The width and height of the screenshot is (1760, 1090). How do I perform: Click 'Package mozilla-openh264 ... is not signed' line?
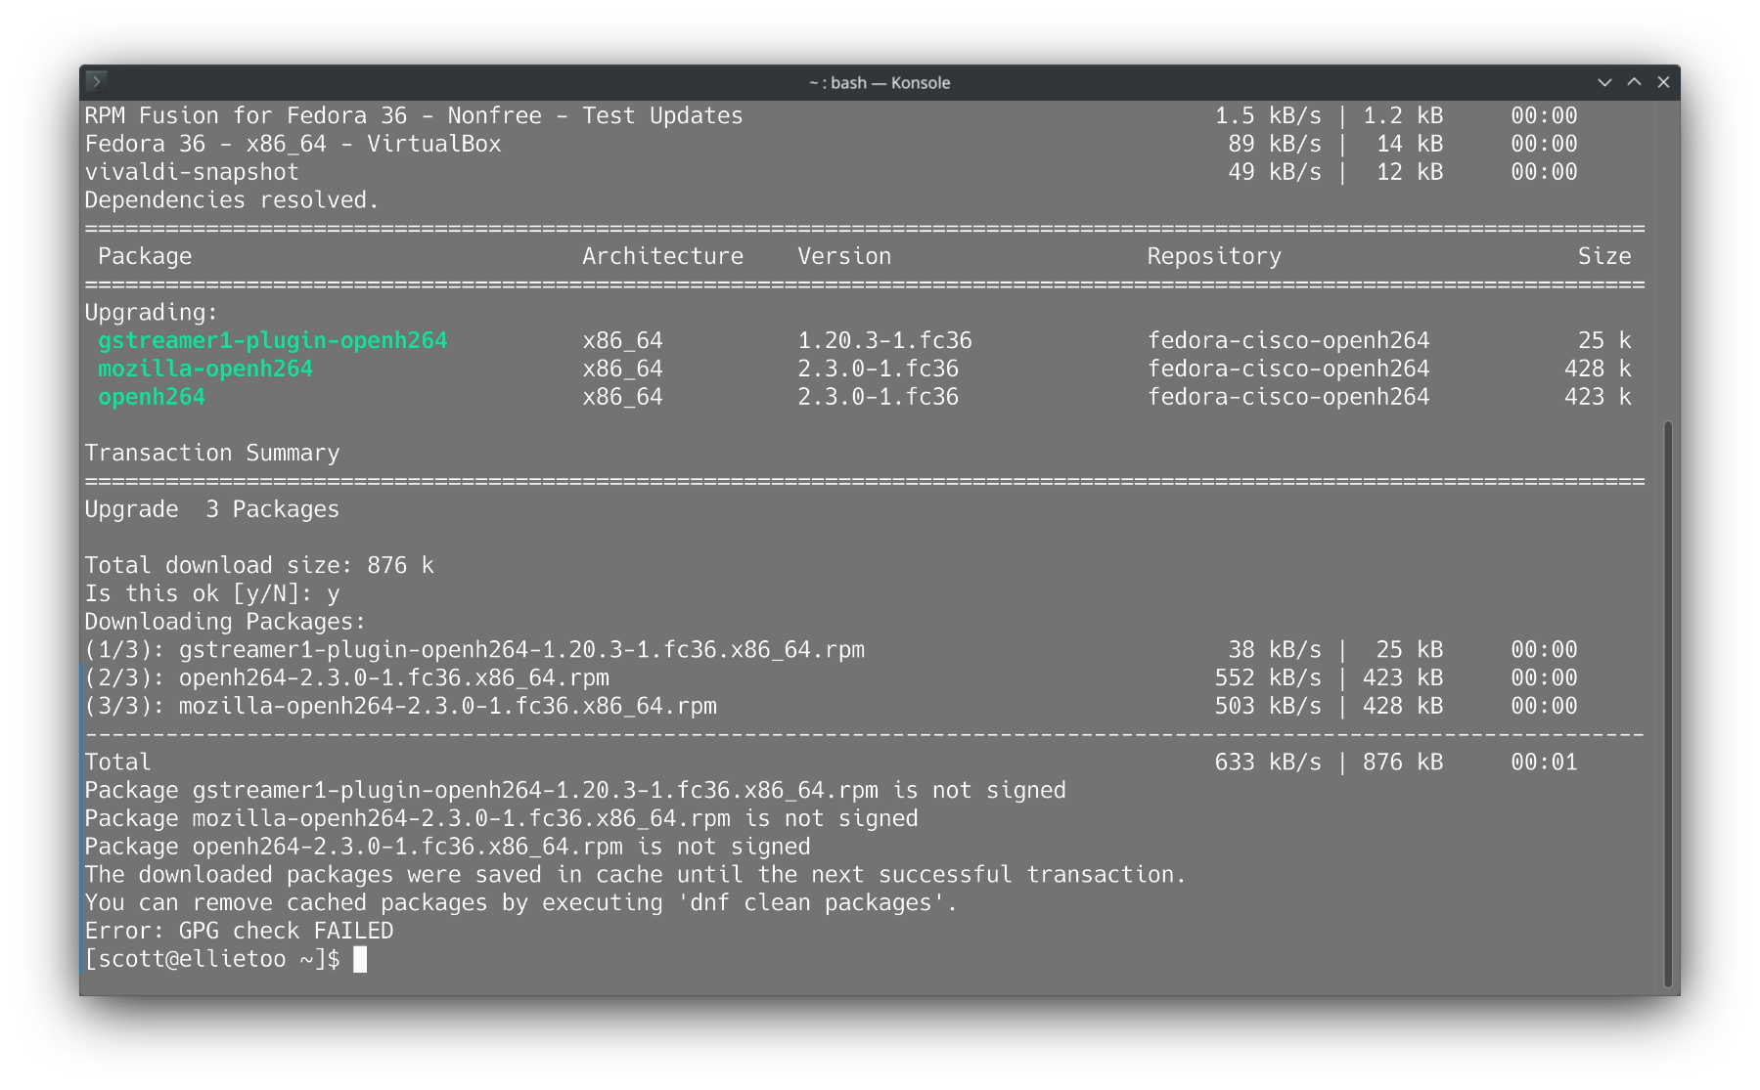(x=502, y=819)
